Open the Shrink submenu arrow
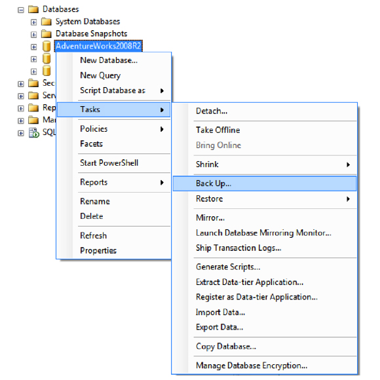The height and width of the screenshot is (380, 380). pyautogui.click(x=349, y=164)
